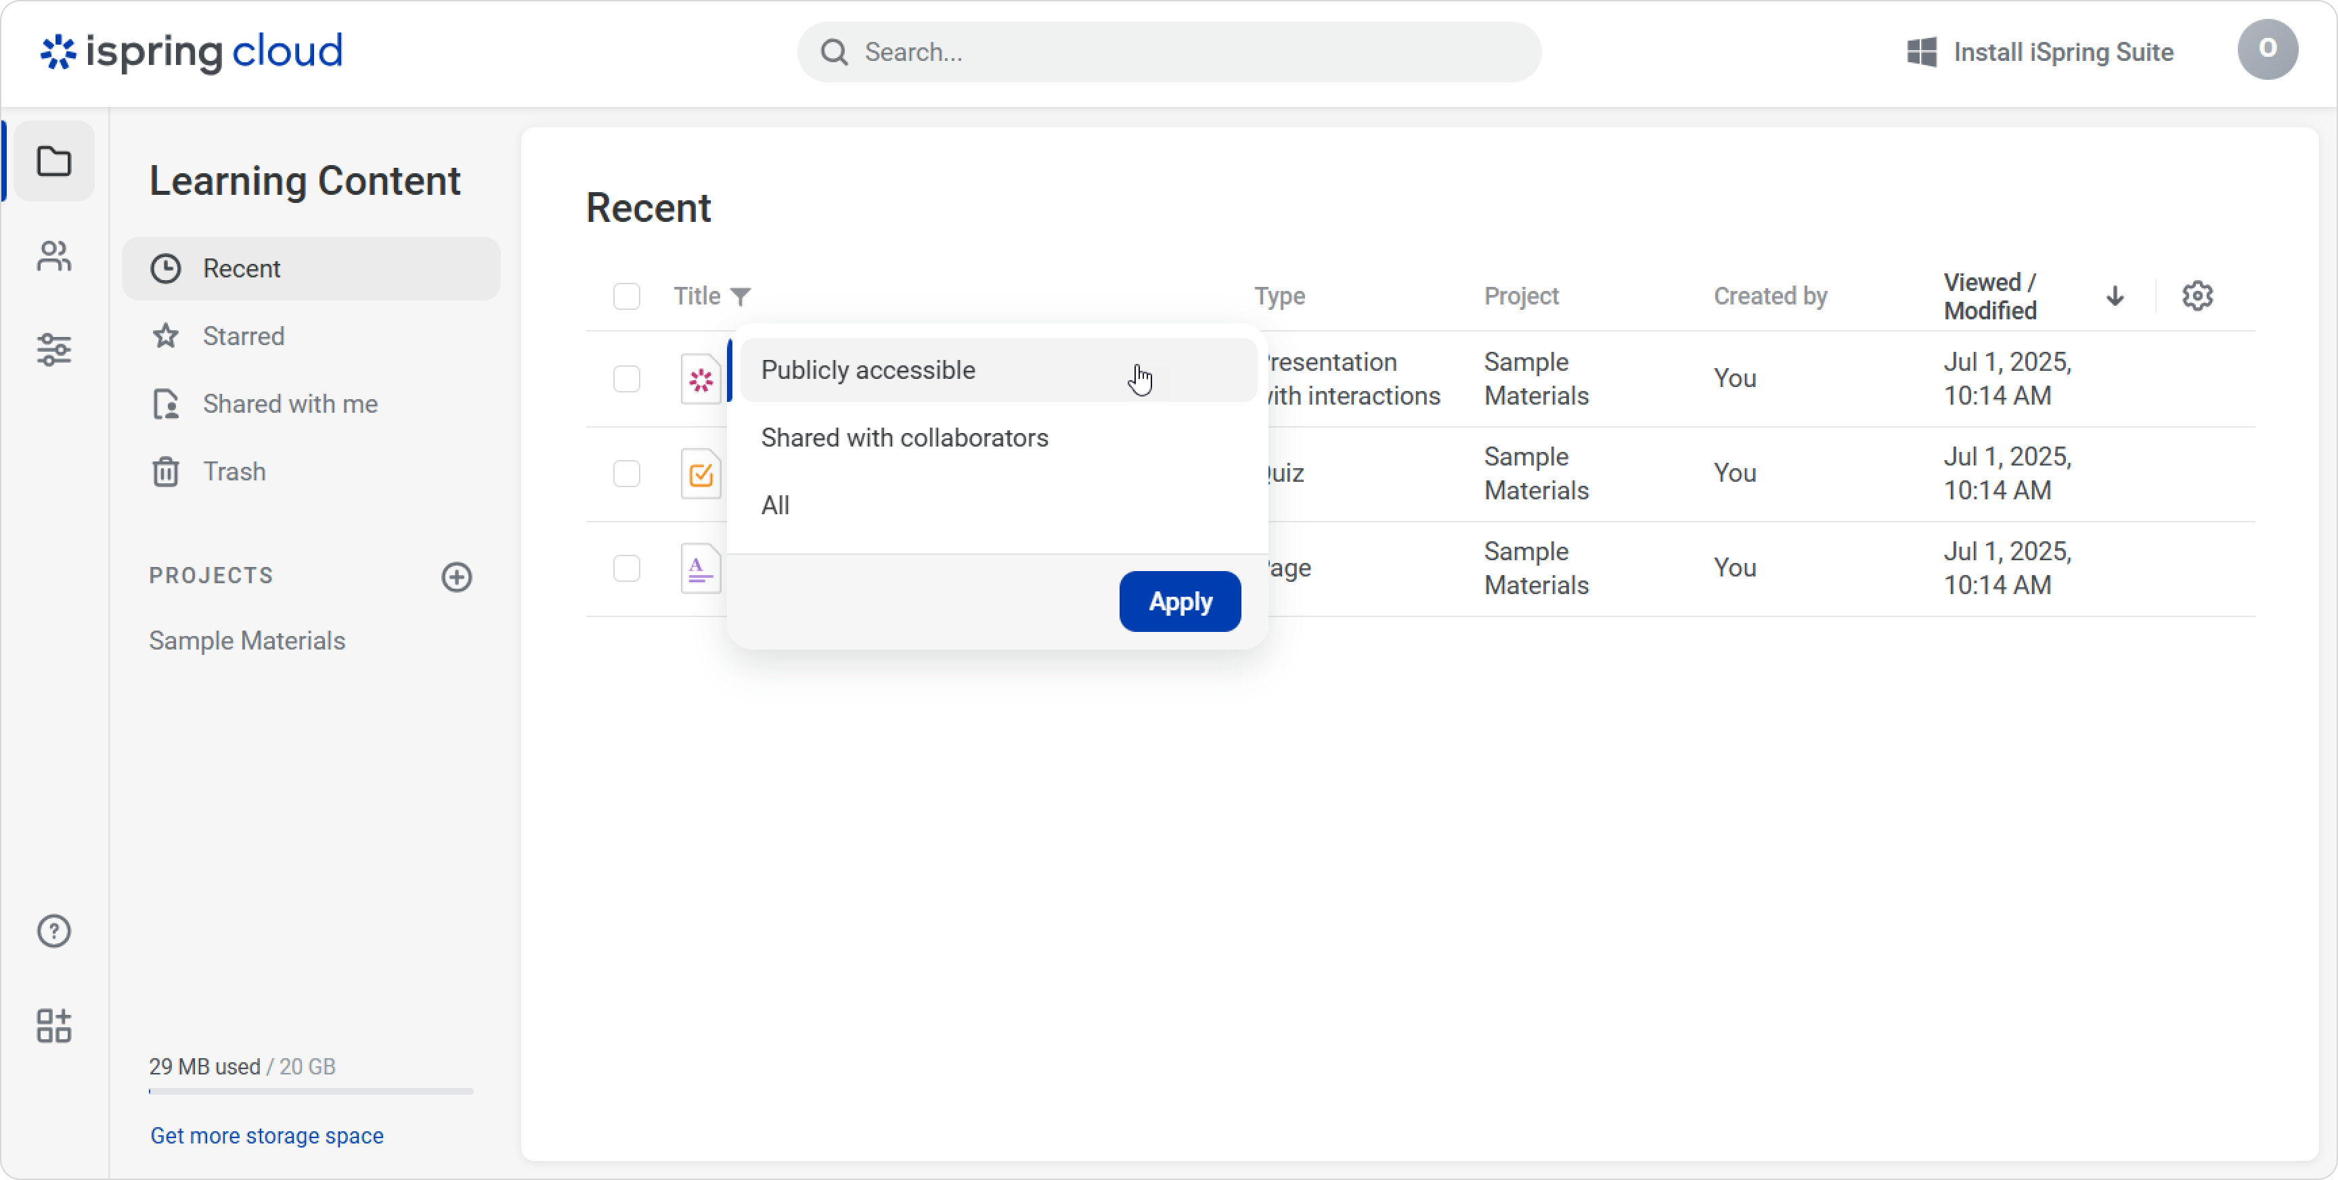The width and height of the screenshot is (2338, 1180).
Task: Click the Title column header text
Action: (x=696, y=296)
